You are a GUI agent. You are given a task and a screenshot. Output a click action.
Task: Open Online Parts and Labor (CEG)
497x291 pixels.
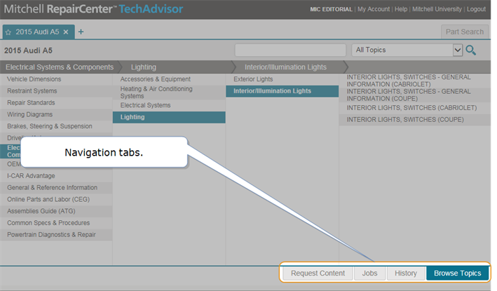(56, 199)
